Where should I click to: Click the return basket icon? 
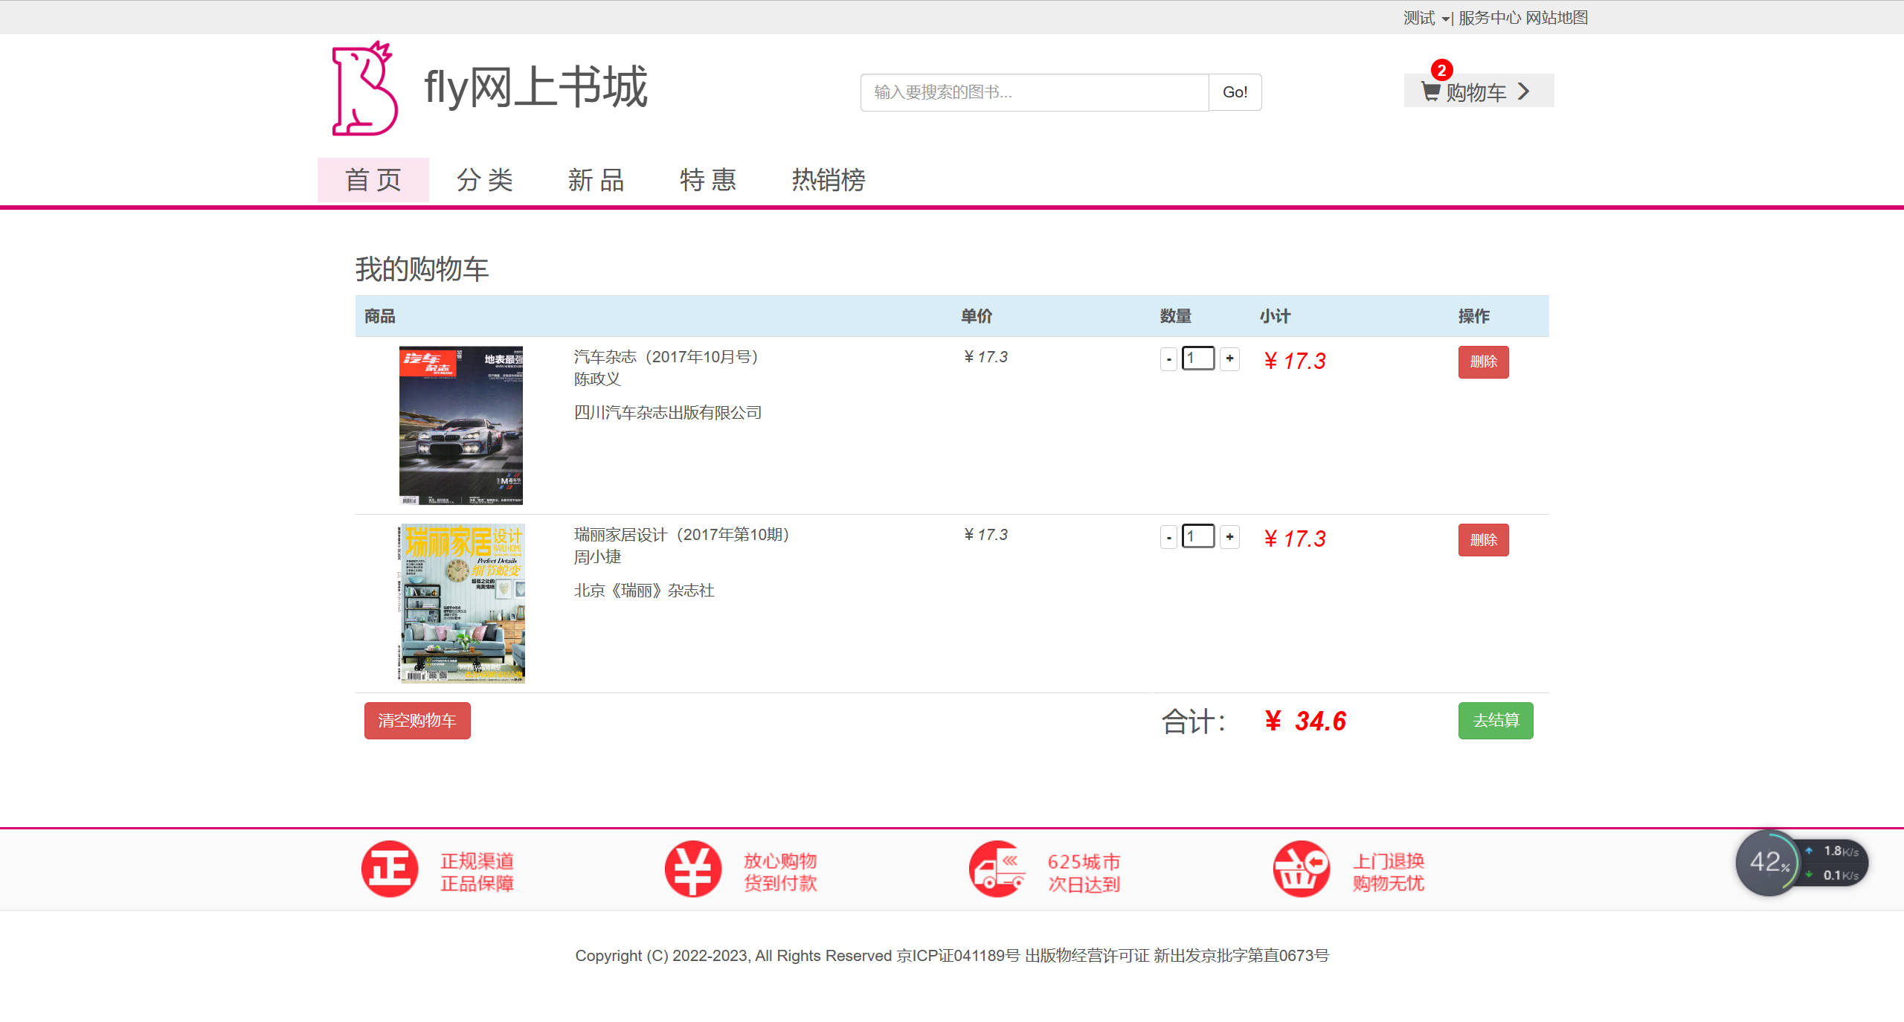(x=1301, y=869)
